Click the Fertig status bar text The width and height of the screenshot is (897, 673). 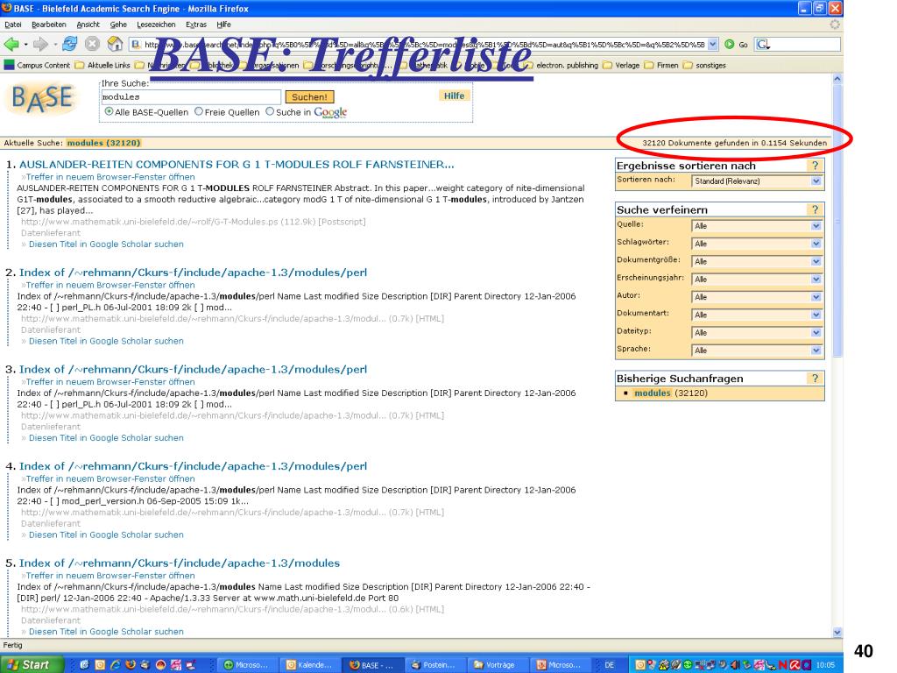point(12,645)
